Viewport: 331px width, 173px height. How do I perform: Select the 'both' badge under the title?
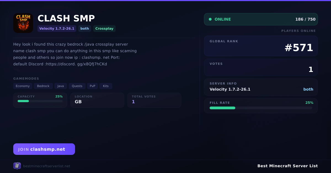pyautogui.click(x=85, y=29)
